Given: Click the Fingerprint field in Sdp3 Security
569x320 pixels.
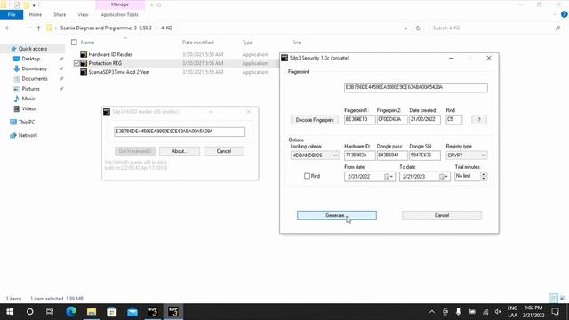Looking at the screenshot, I should (416, 87).
